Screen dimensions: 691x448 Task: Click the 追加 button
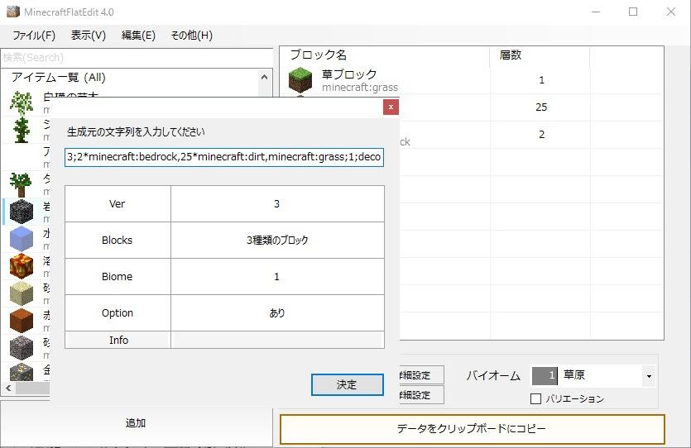tap(136, 423)
